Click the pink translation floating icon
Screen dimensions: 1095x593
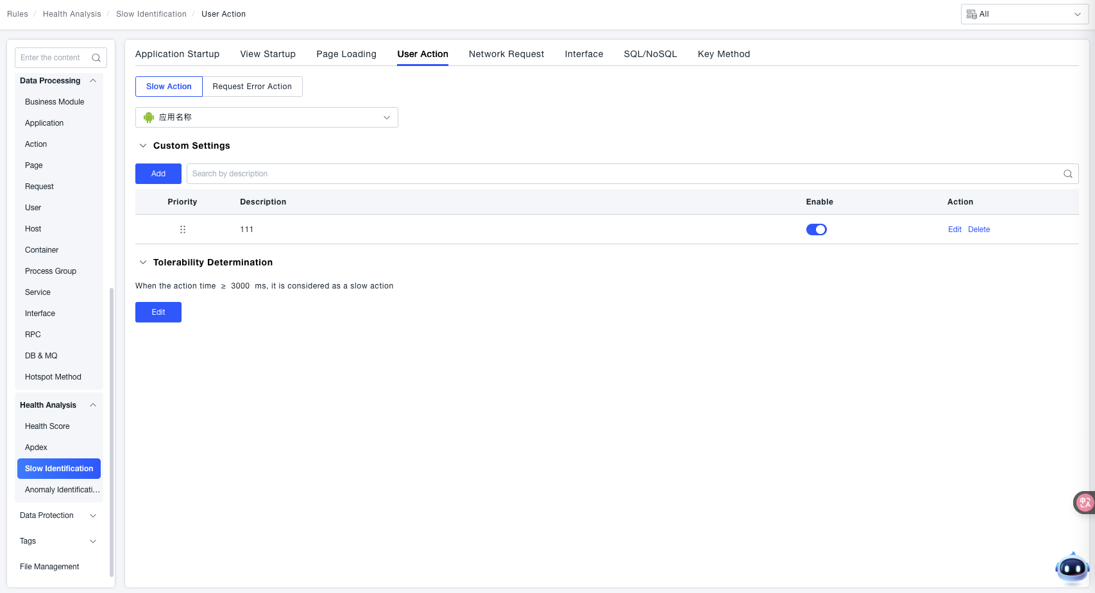[1084, 503]
